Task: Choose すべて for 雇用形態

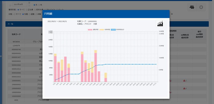Action: pos(18,10)
